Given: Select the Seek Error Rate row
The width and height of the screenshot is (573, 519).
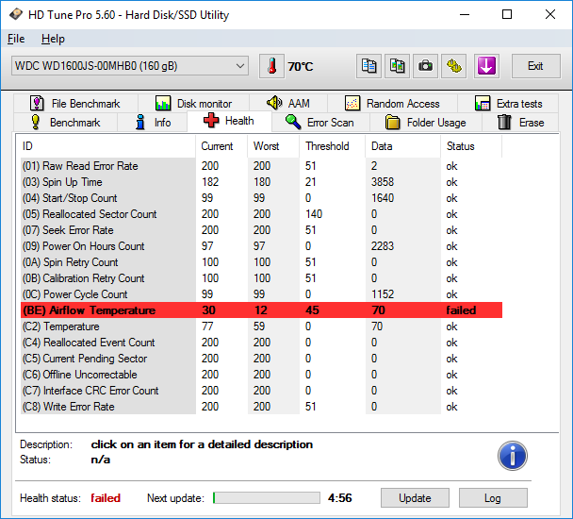Looking at the screenshot, I should point(261,230).
